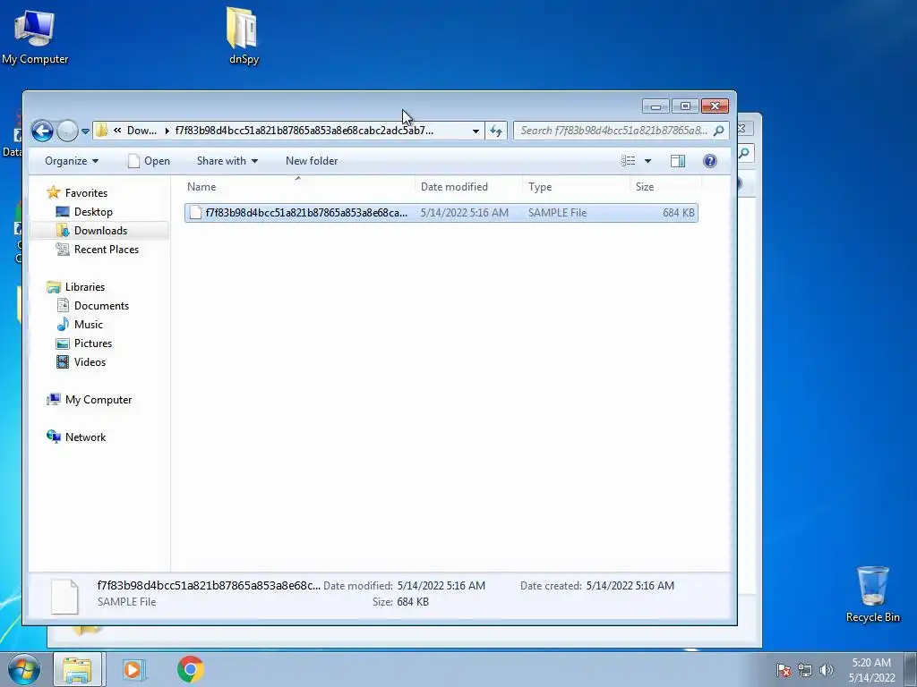Screen dimensions: 917x687
Task: Maximize the Explorer window
Action: 685,106
